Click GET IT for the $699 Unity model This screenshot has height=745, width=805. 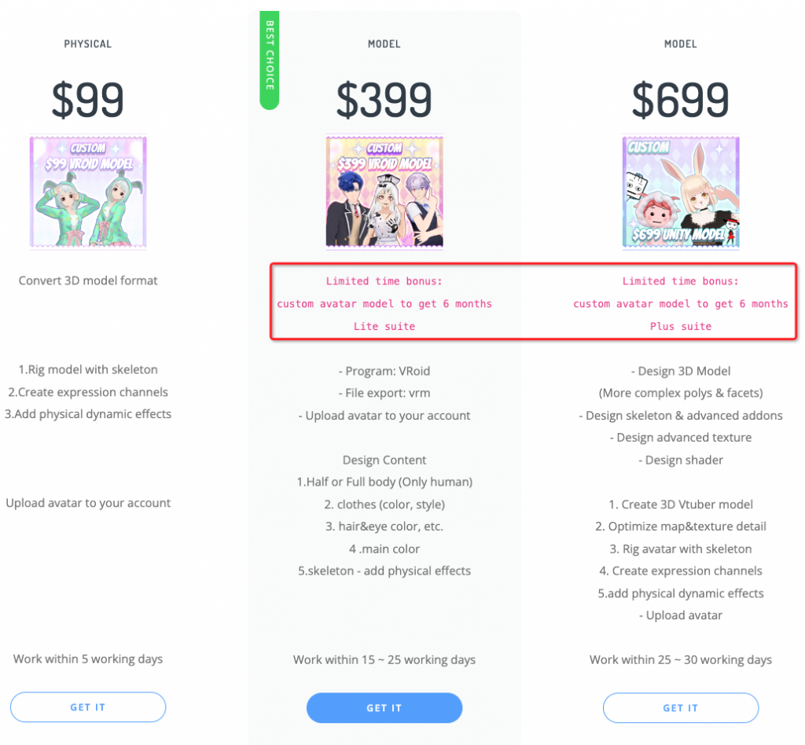(x=680, y=708)
